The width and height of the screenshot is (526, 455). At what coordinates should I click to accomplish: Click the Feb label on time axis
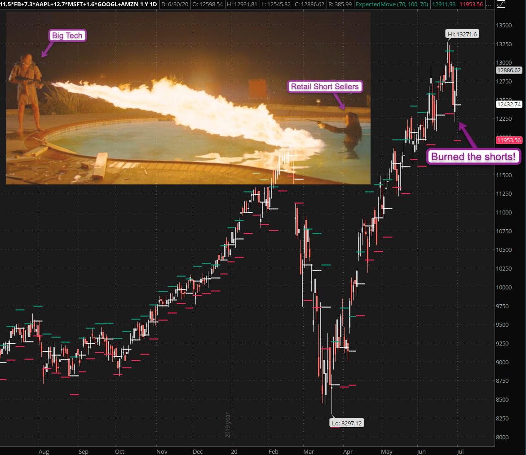click(x=274, y=452)
